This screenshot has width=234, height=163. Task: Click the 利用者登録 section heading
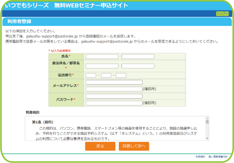coord(19,22)
